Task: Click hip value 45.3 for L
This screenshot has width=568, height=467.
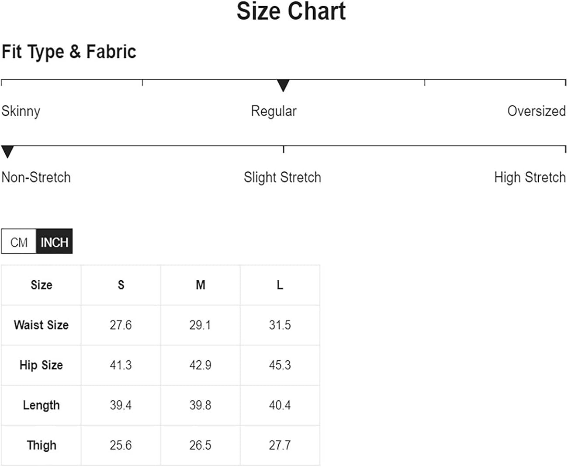Action: tap(280, 365)
